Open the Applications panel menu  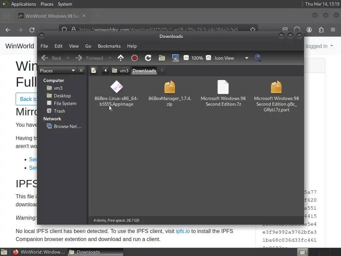(24, 4)
